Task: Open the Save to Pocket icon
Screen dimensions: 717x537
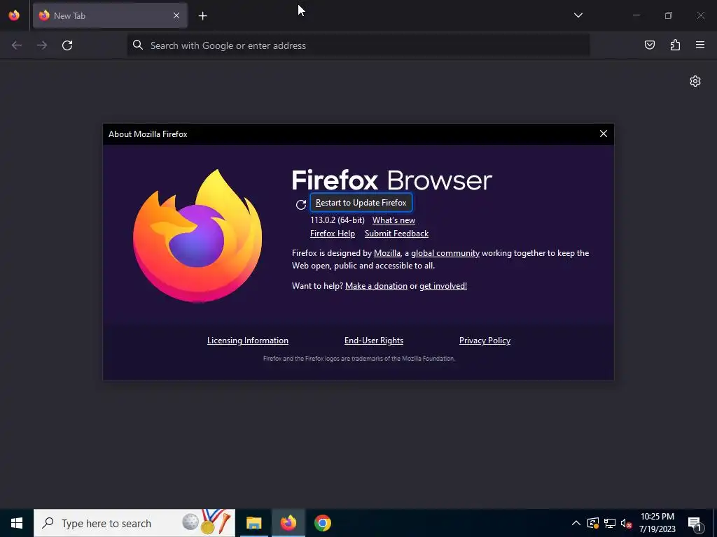Action: tap(650, 45)
